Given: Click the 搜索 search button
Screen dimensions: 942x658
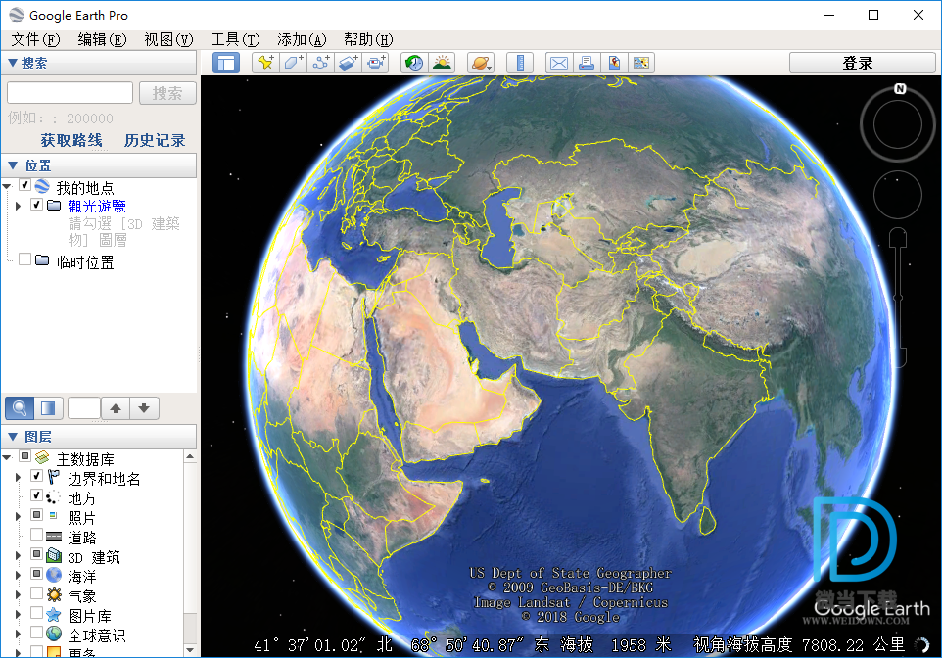Looking at the screenshot, I should point(167,93).
